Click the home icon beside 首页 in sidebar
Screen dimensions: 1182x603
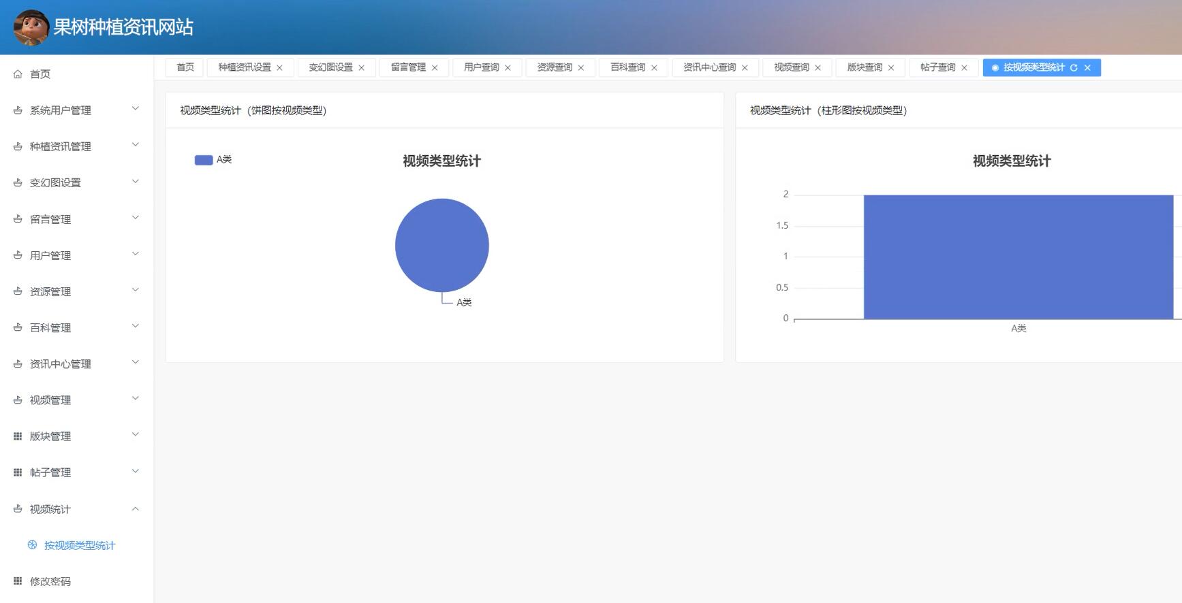point(18,74)
